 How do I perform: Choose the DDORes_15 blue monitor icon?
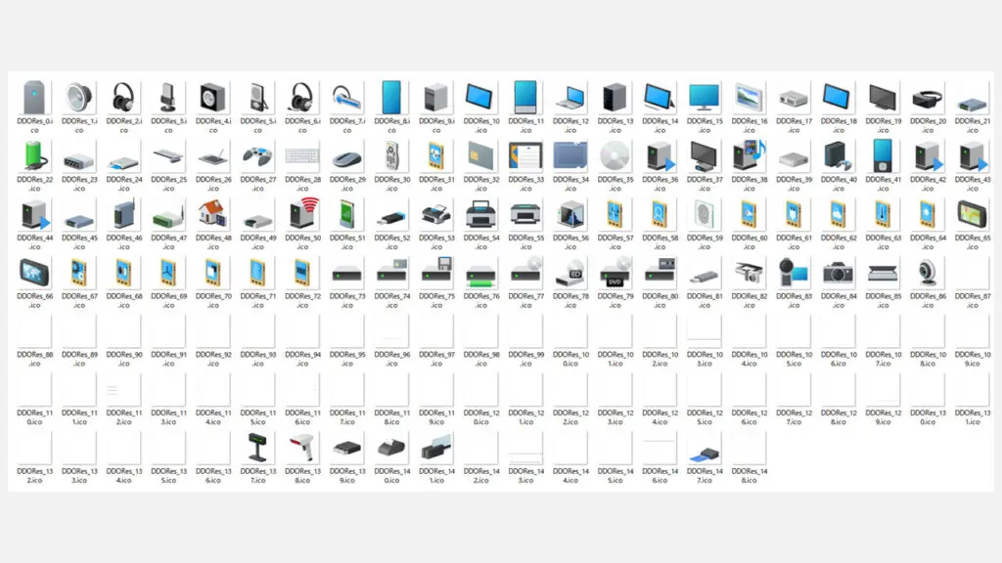click(705, 98)
